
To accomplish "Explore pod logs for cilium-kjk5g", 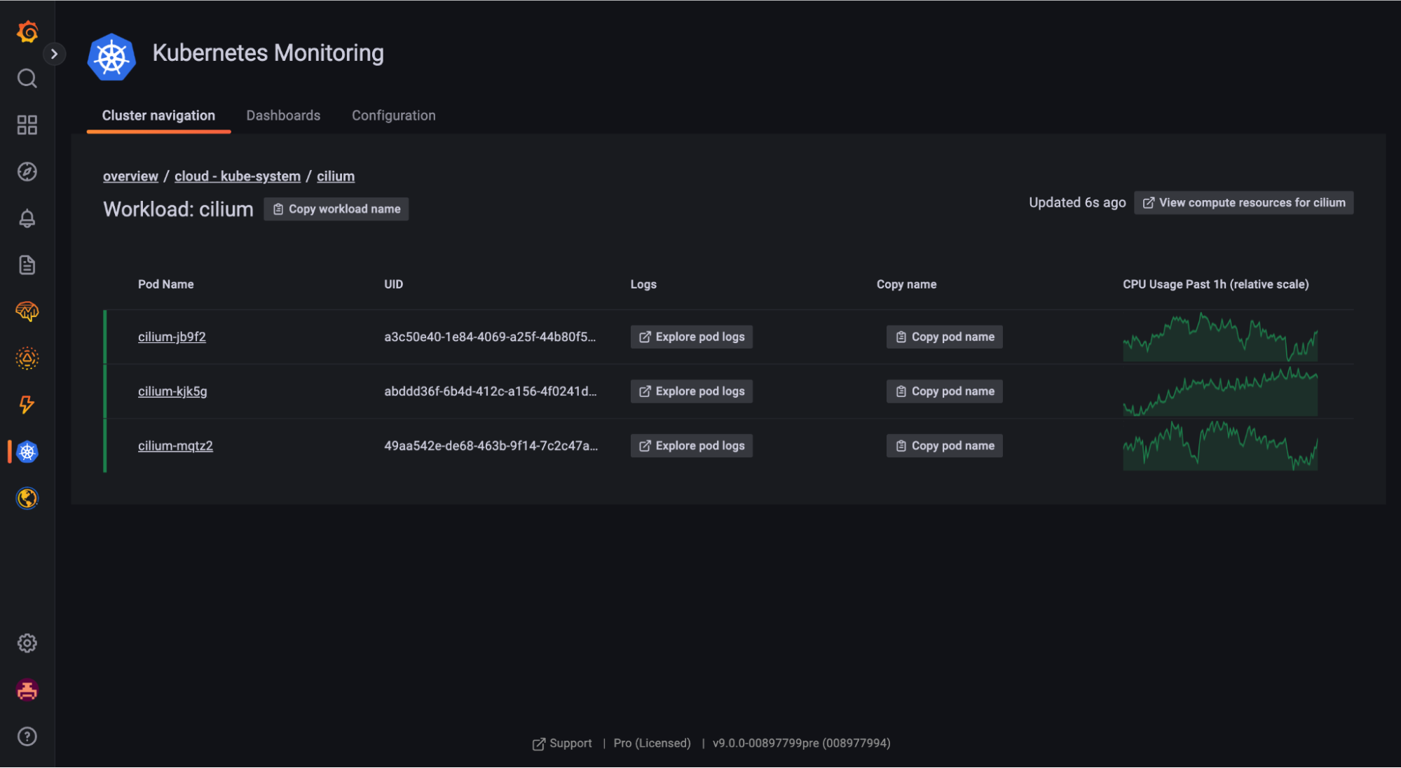I will pos(691,391).
